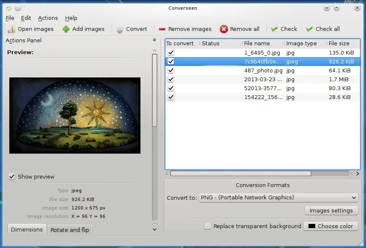Click the Convert toolbar button label
Viewport: 366px width, 248px height.
tap(137, 29)
